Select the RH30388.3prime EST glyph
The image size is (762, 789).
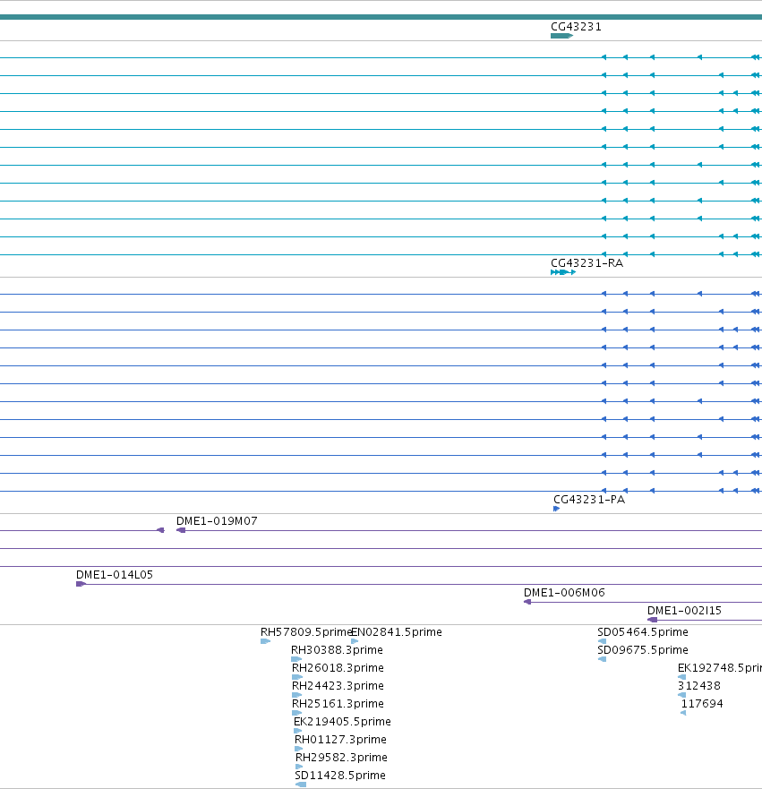click(296, 659)
